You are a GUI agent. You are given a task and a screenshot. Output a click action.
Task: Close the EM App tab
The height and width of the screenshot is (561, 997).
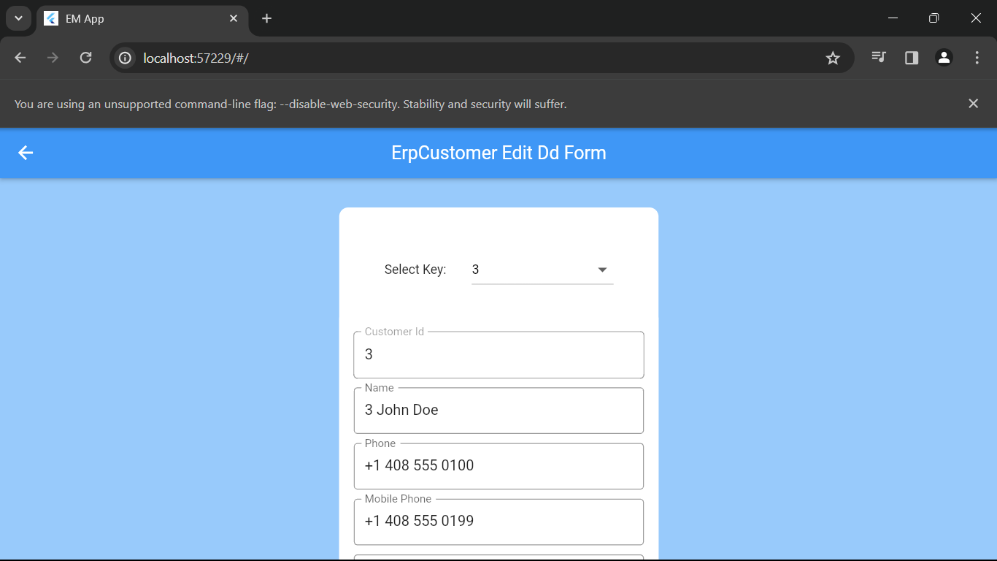pyautogui.click(x=234, y=18)
